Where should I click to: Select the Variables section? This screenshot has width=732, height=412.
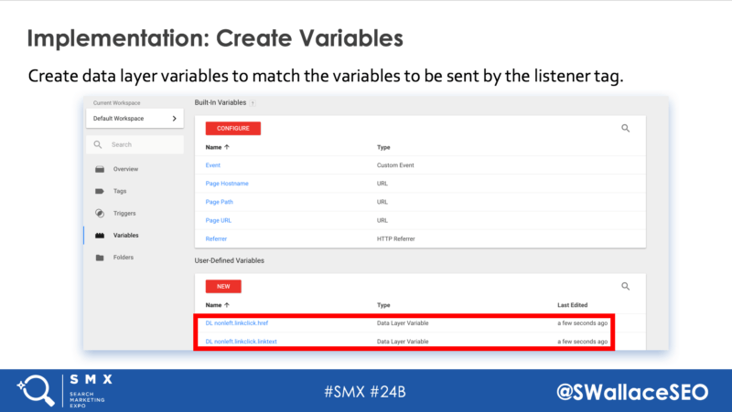tap(126, 236)
